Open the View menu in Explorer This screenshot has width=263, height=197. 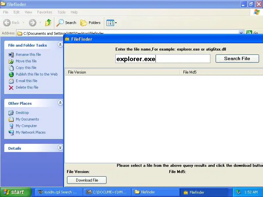coord(28,12)
